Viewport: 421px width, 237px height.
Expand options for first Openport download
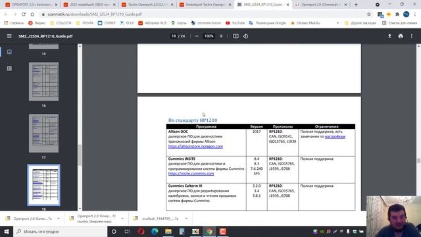pos(59,219)
